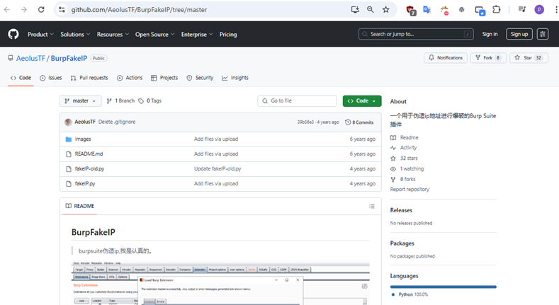559x305 pixels.
Task: Click the GitHub logo icon
Action: 13,34
